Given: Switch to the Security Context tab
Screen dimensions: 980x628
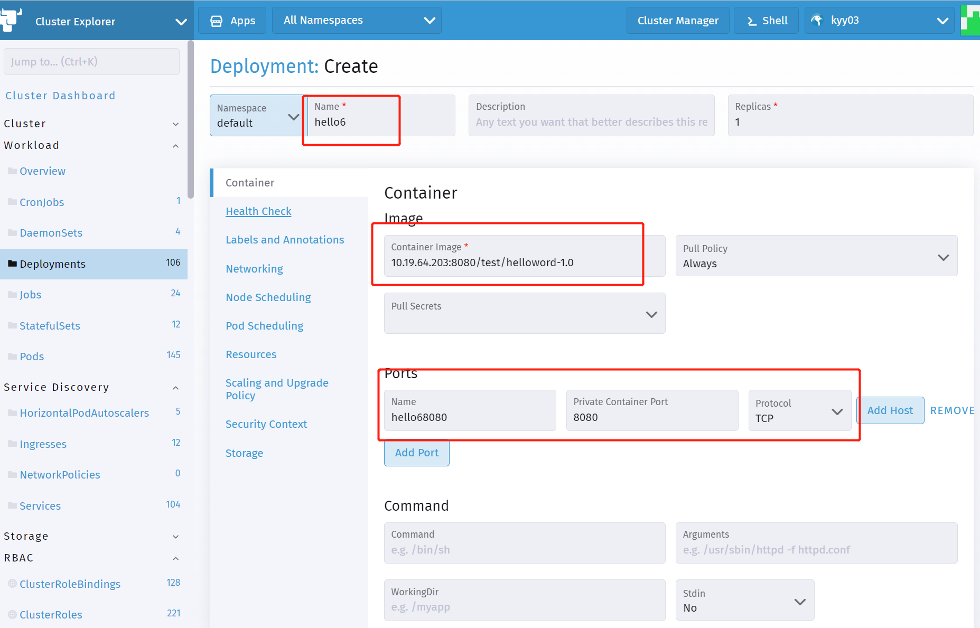Looking at the screenshot, I should pyautogui.click(x=266, y=424).
